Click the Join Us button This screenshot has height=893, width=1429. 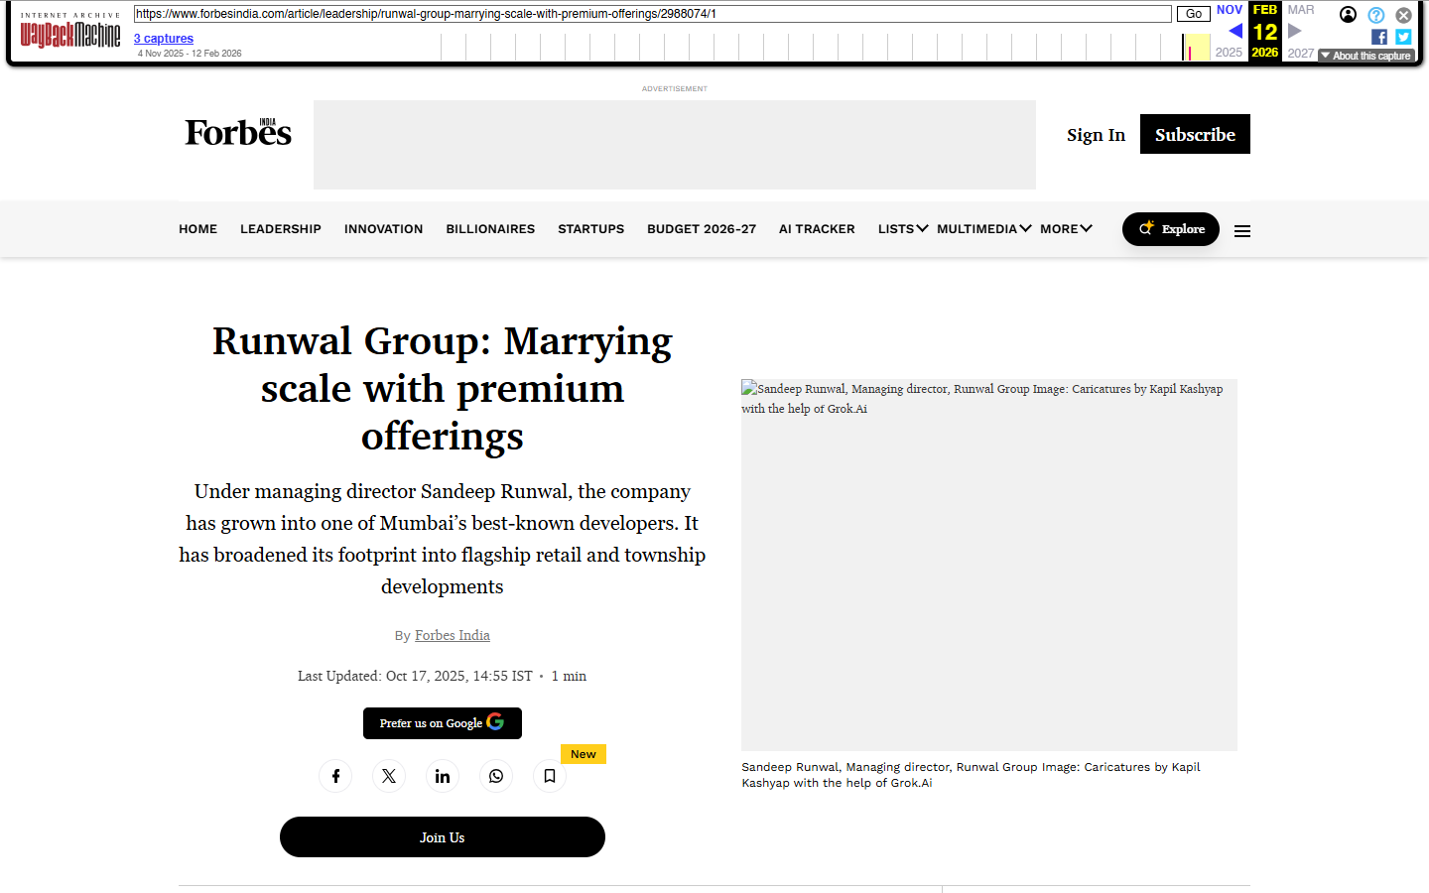point(443,837)
